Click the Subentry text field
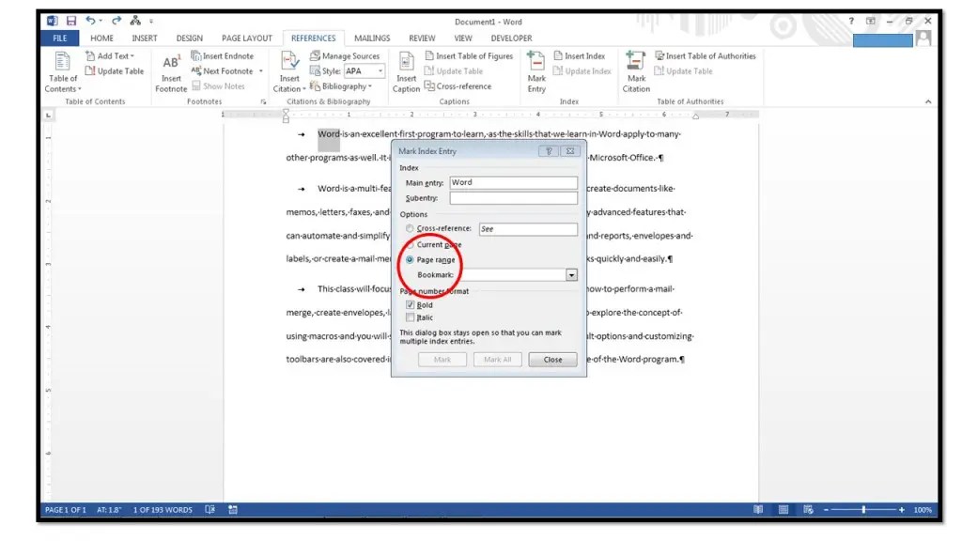 pos(514,198)
